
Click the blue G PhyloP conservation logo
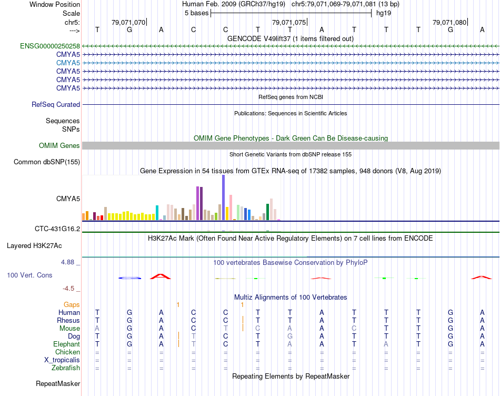tap(129, 278)
